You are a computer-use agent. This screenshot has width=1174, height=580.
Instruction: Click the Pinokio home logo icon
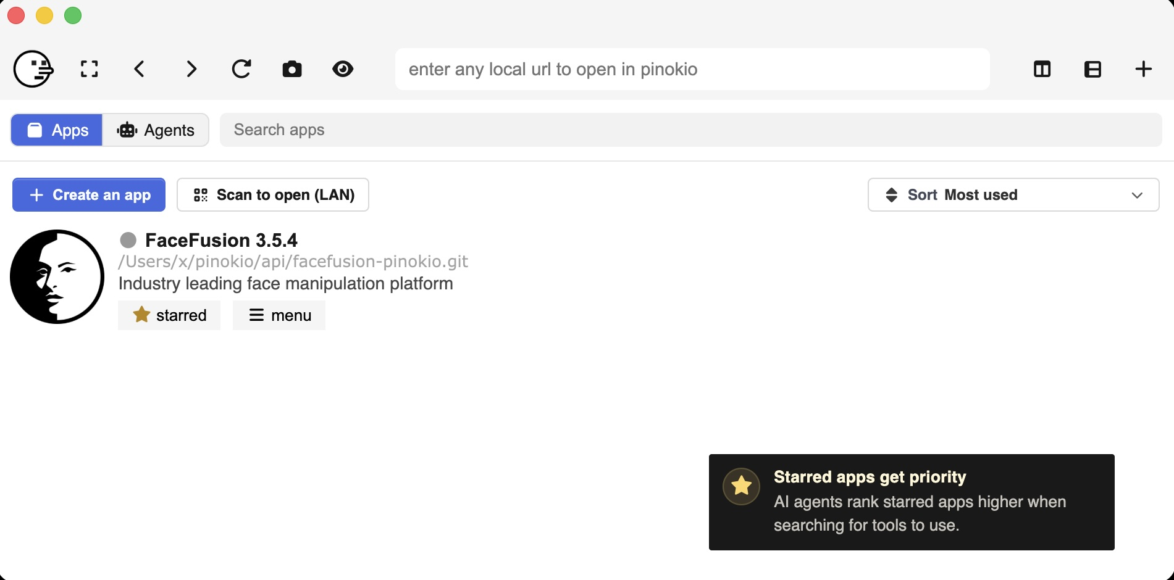pos(33,69)
